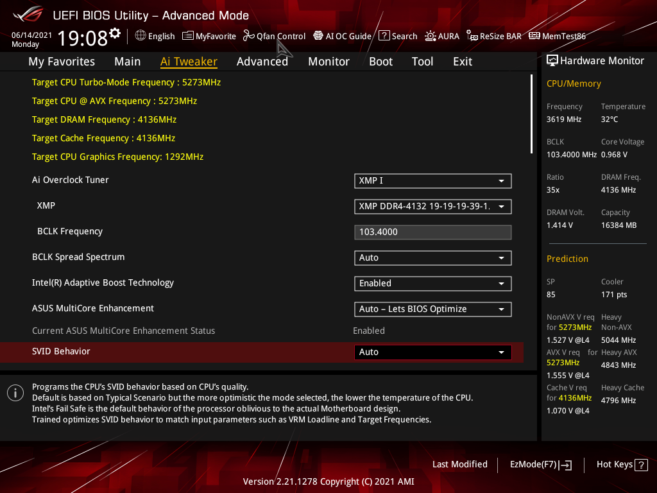
Task: Select the Ai Tweaker tab
Action: [189, 62]
